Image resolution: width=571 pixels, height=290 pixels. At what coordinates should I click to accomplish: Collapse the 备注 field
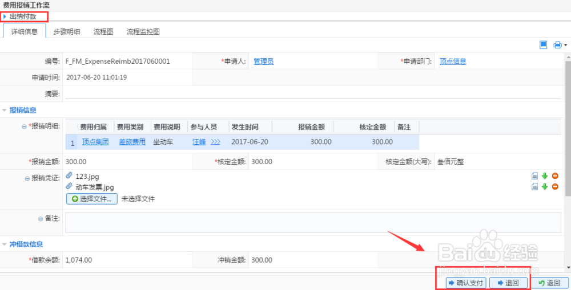pyautogui.click(x=41, y=219)
